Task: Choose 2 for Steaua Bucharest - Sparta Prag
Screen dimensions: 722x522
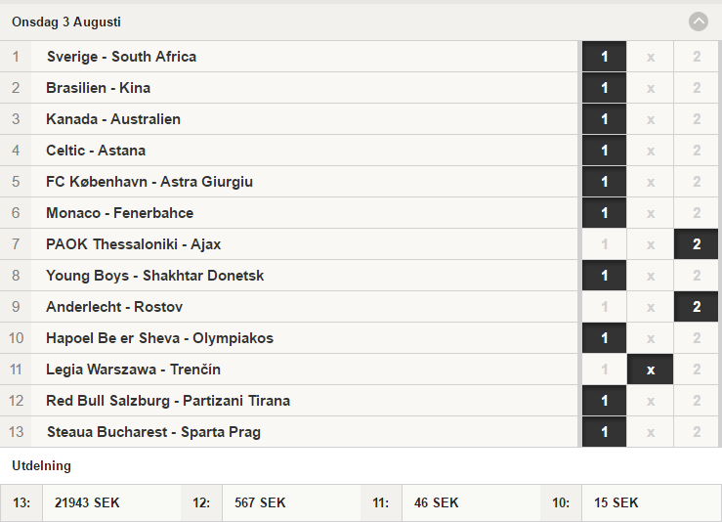Action: coord(697,432)
